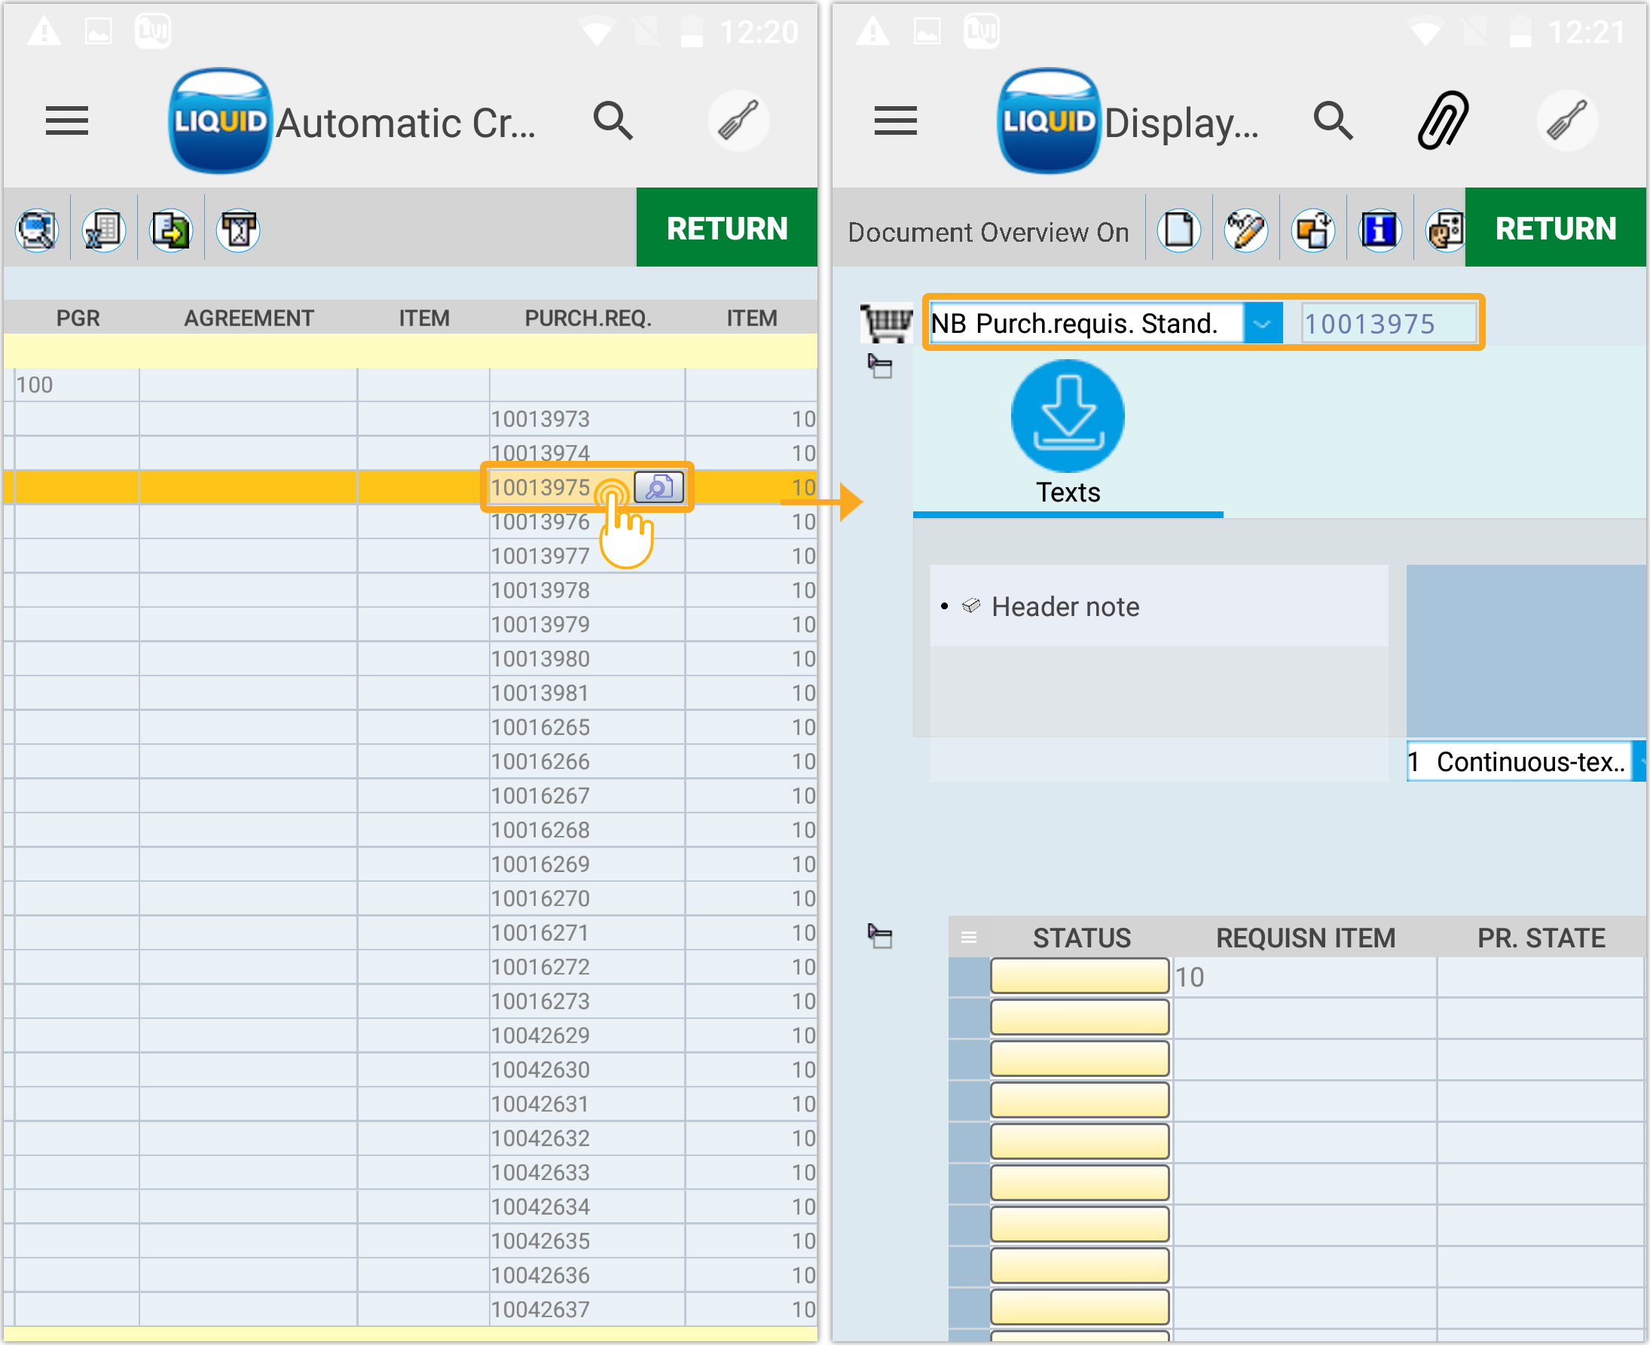Viewport: 1650px width, 1345px height.
Task: Click the Display/Change pencil icon
Action: [1245, 230]
